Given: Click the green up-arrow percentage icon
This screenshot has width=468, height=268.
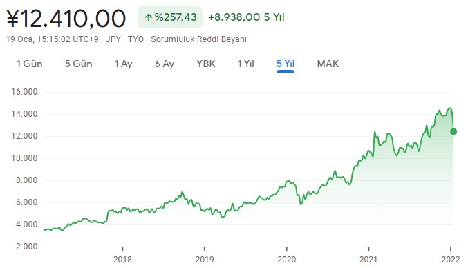Looking at the screenshot, I should point(149,17).
